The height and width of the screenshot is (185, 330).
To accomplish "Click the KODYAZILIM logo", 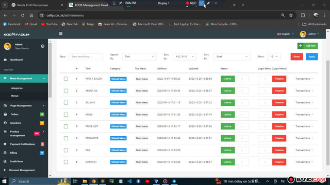I will tap(16, 34).
